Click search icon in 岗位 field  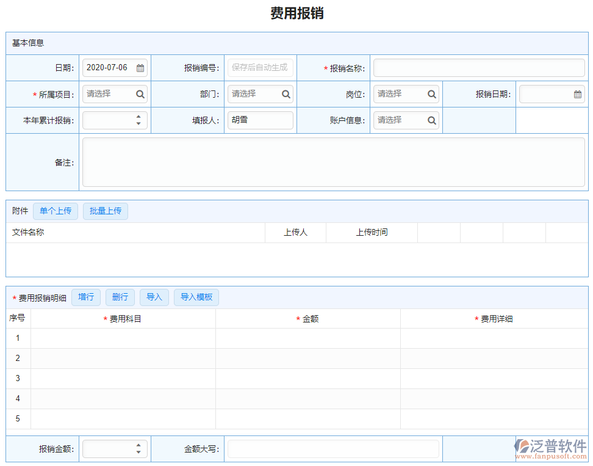tap(431, 94)
